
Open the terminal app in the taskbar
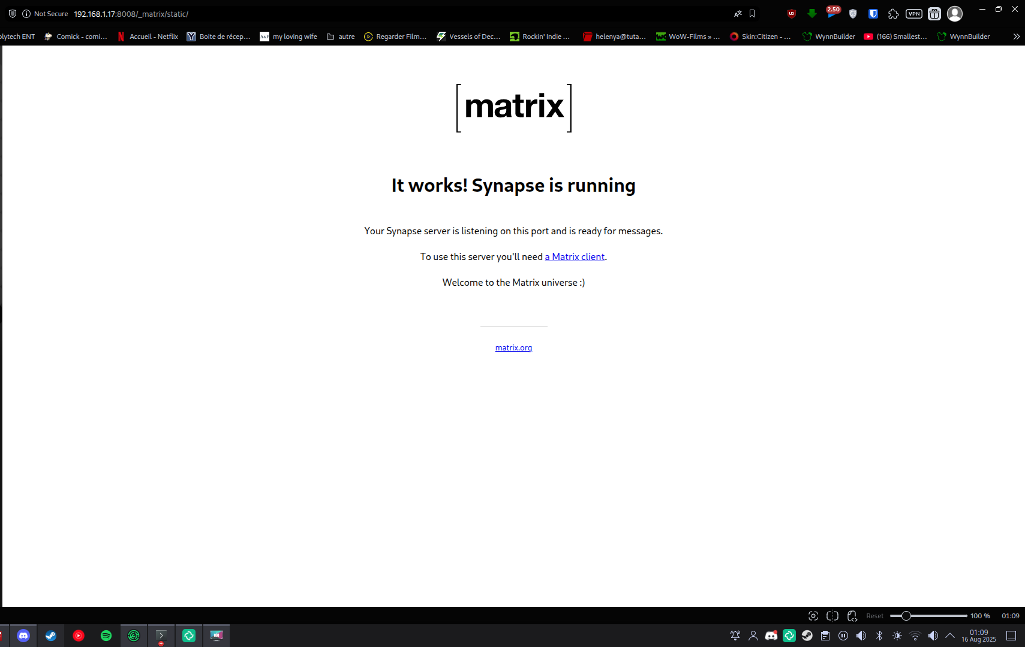(x=161, y=636)
